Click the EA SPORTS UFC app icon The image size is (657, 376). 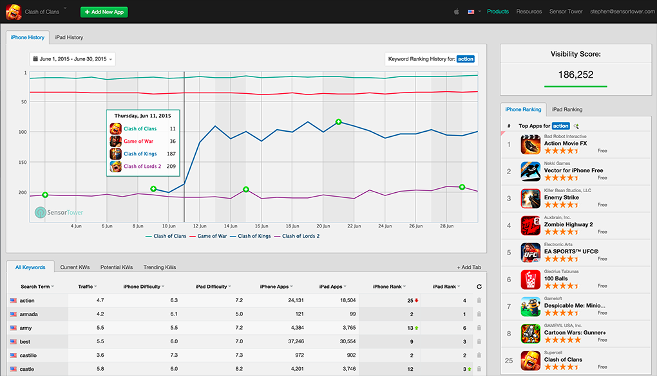pos(531,253)
